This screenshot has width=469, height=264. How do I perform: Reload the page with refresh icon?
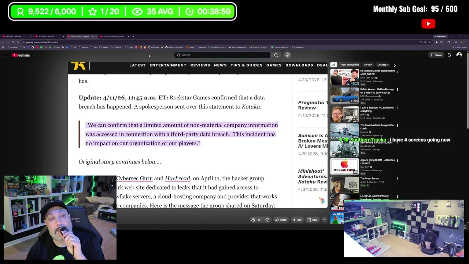click(13, 42)
